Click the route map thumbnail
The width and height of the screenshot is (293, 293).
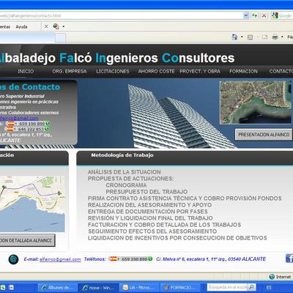pos(32,204)
